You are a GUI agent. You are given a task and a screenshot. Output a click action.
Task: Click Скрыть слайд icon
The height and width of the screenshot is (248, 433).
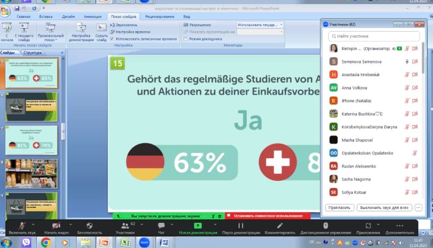click(x=101, y=32)
